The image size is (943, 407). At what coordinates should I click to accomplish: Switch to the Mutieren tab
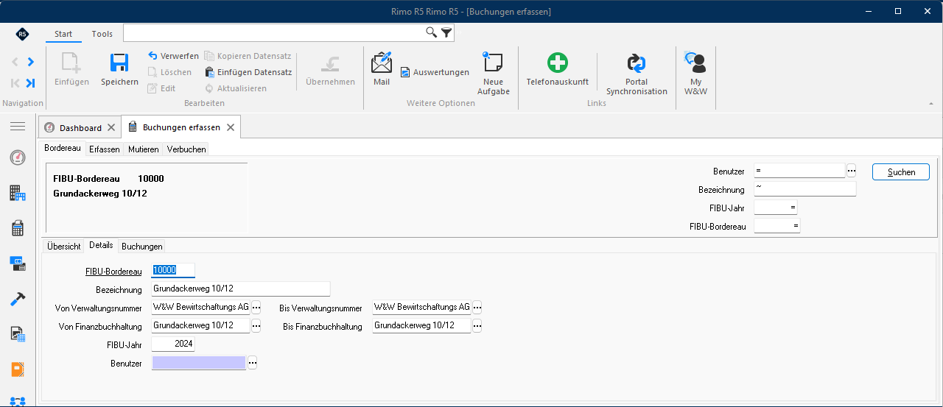click(x=144, y=149)
